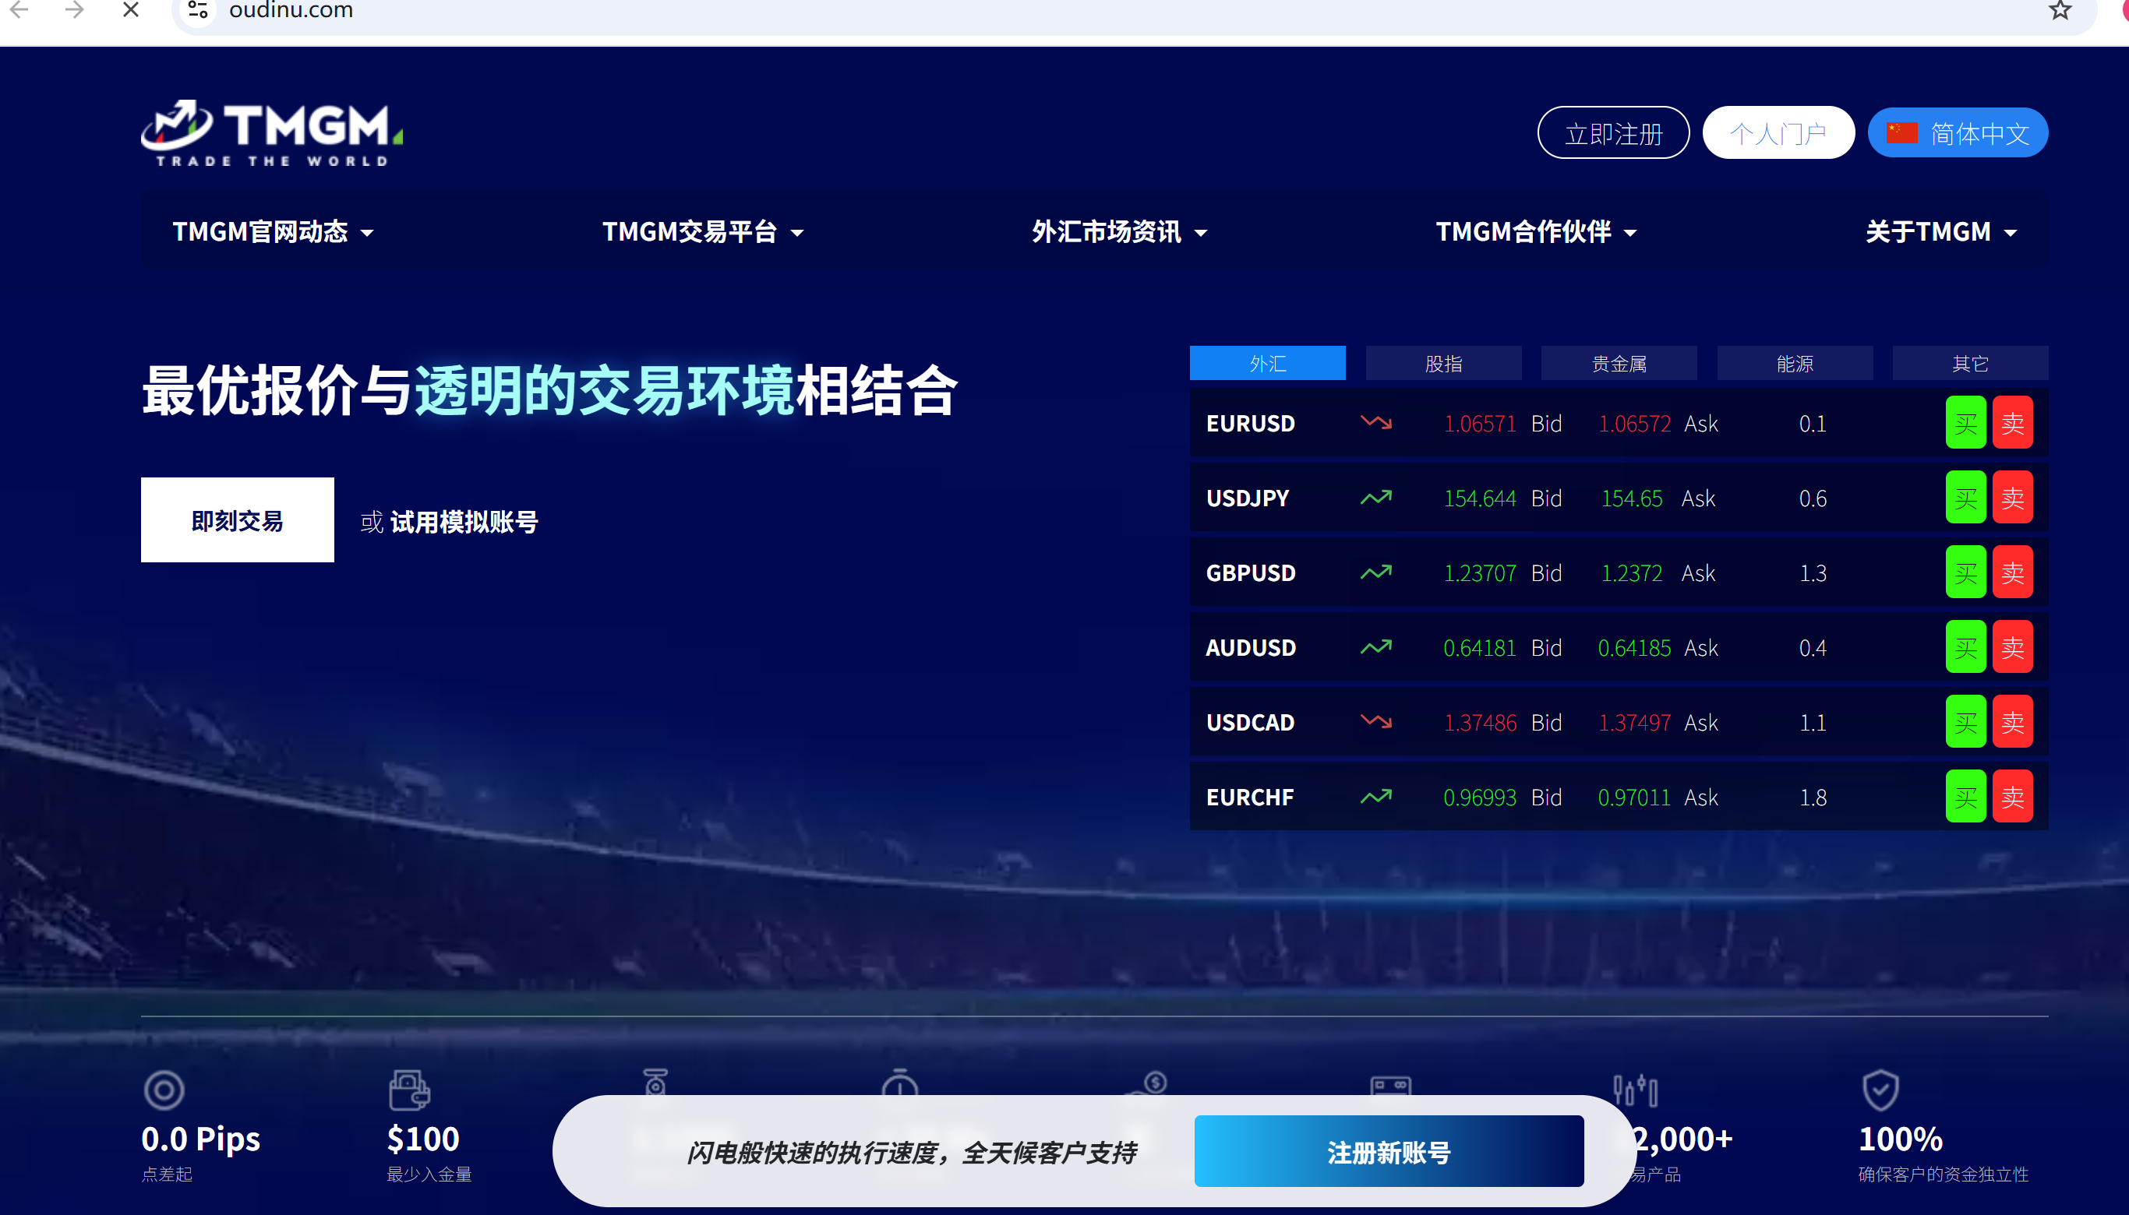2129x1215 pixels.
Task: Click the 0.0 Pips target icon
Action: pyautogui.click(x=164, y=1090)
